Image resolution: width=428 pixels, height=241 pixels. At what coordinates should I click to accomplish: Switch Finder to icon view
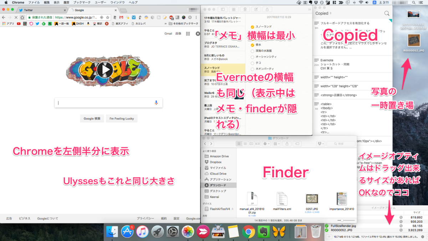240,144
